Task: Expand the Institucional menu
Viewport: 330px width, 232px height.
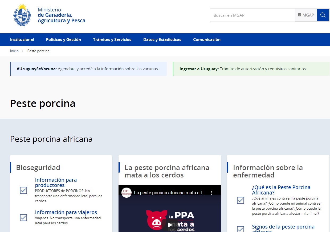Action: click(x=22, y=40)
